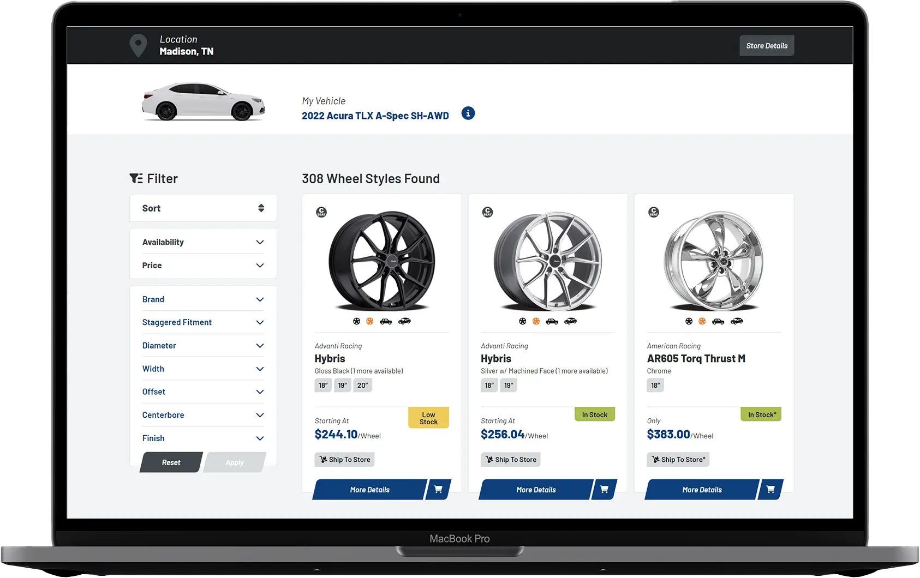
Task: Click the Filter funnel icon
Action: (136, 178)
